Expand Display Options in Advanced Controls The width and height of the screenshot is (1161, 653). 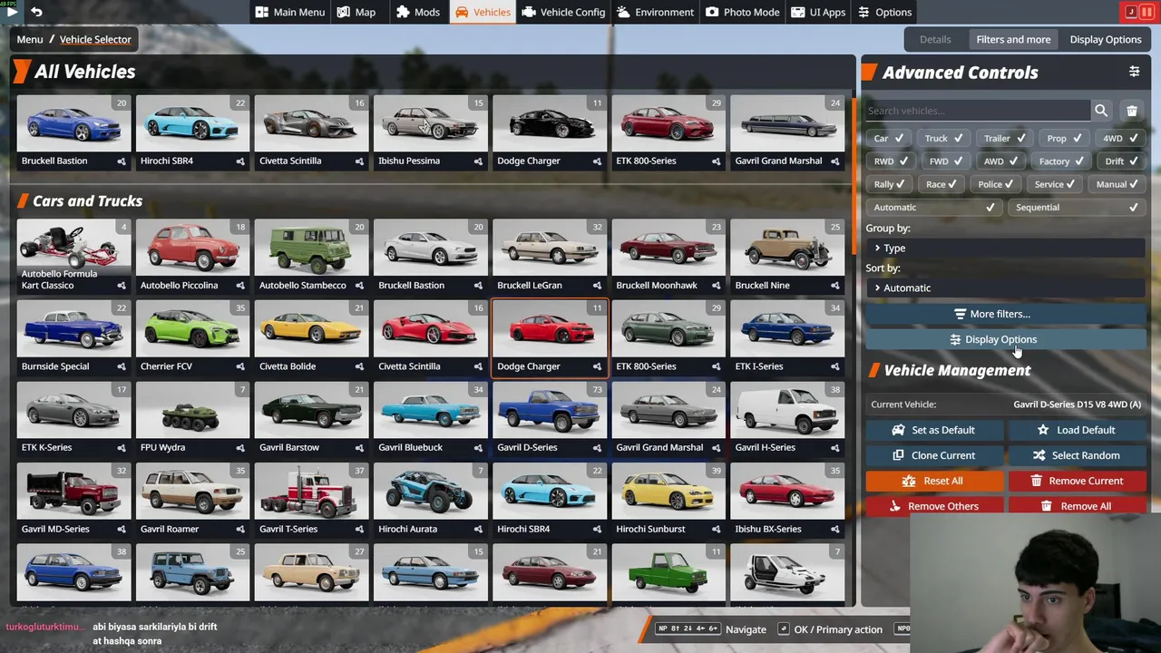tap(1005, 339)
